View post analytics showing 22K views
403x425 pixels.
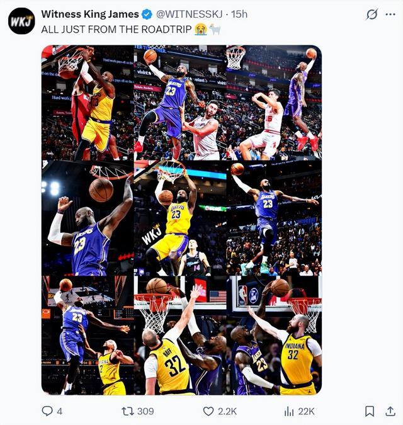(290, 411)
